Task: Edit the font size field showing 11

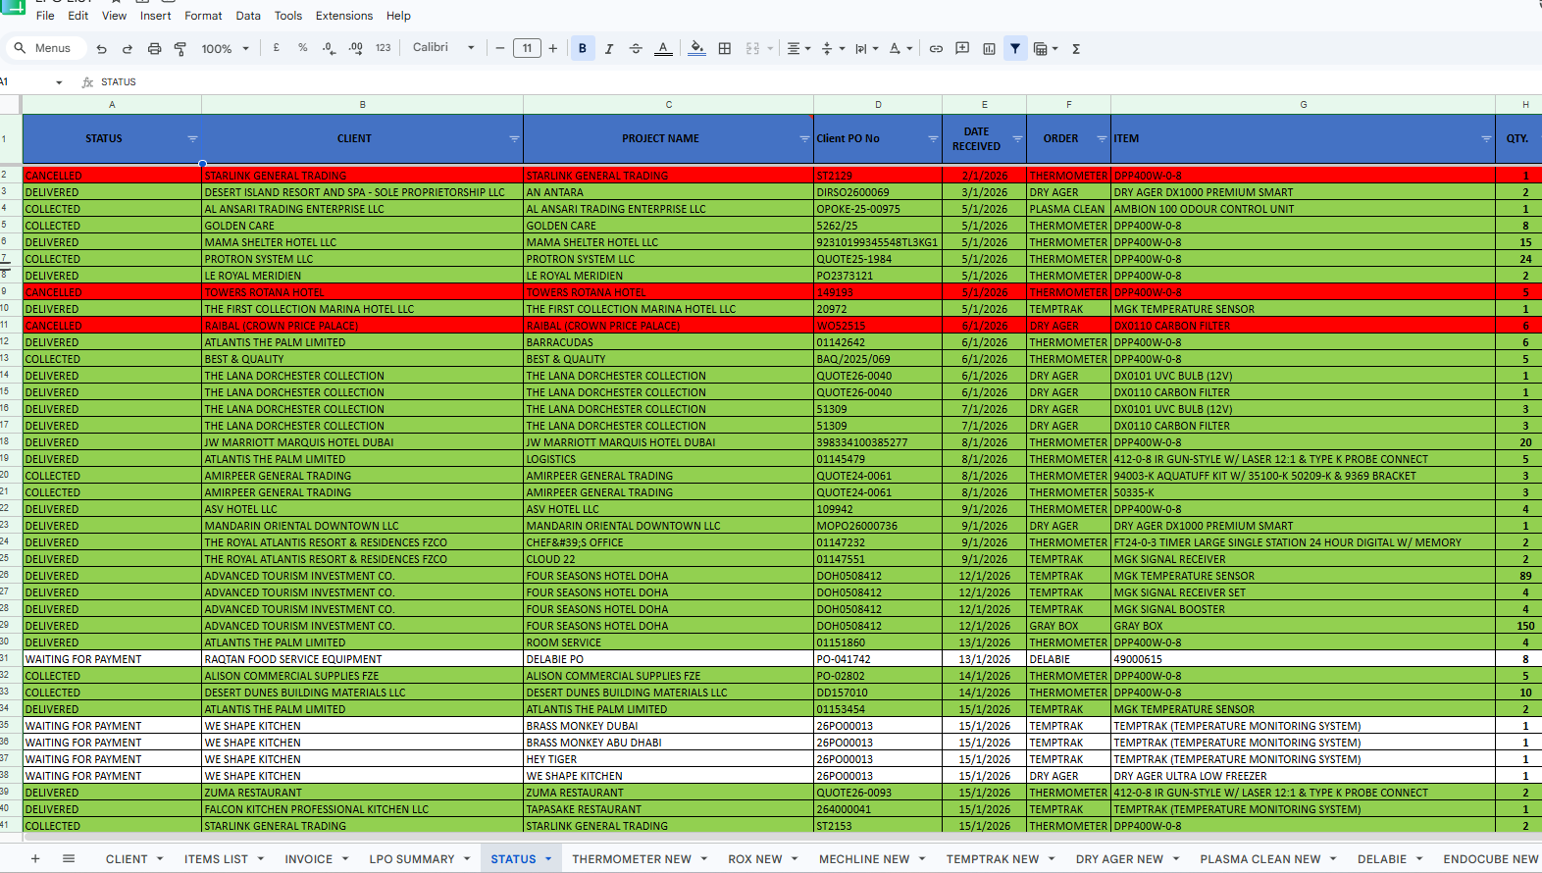Action: pyautogui.click(x=527, y=48)
